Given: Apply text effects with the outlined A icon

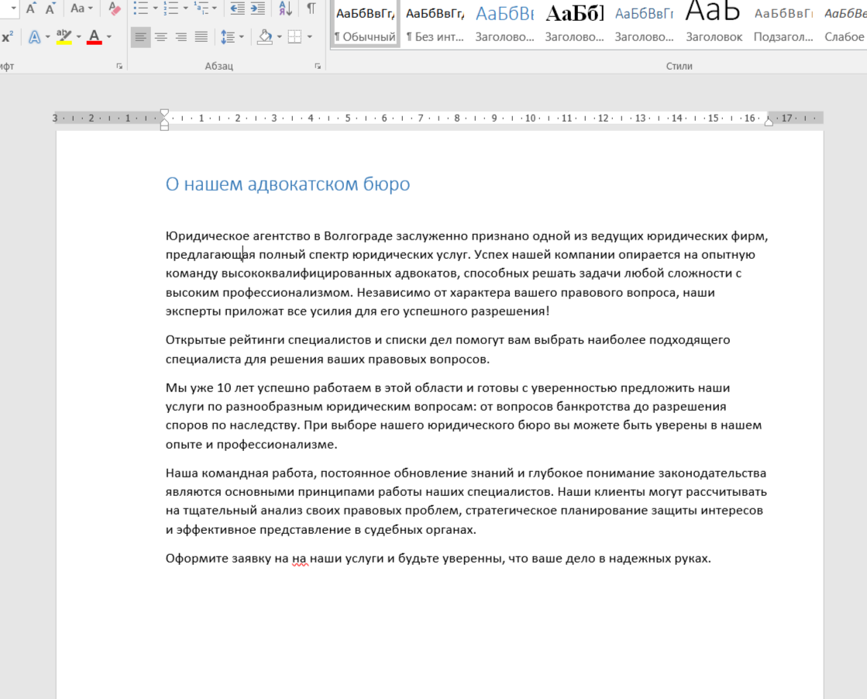Looking at the screenshot, I should tap(34, 37).
